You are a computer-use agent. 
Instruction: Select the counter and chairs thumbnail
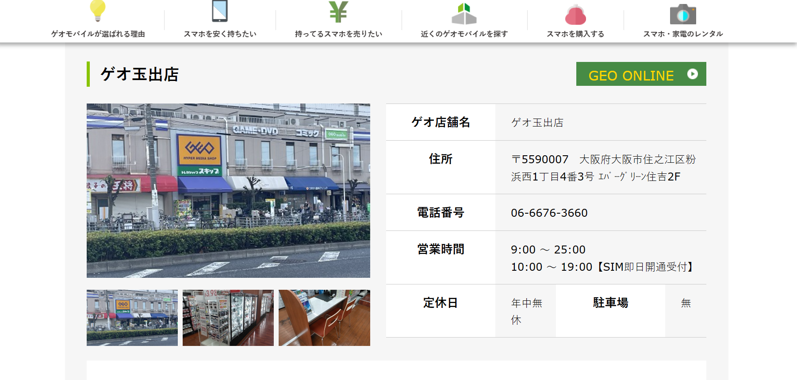pyautogui.click(x=324, y=318)
